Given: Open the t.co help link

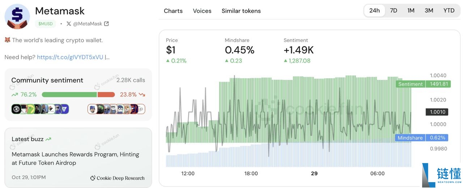Looking at the screenshot, I should click(x=70, y=57).
